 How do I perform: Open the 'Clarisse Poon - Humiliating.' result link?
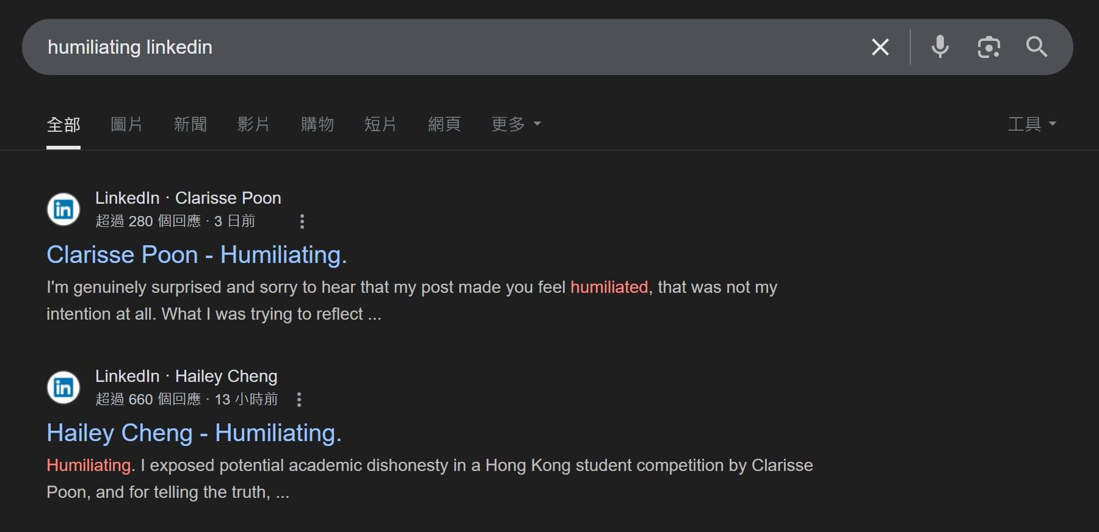coord(197,254)
